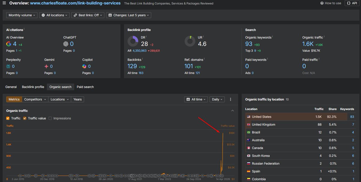361x182 pixels.
Task: Click the API button
Action: [352, 3]
